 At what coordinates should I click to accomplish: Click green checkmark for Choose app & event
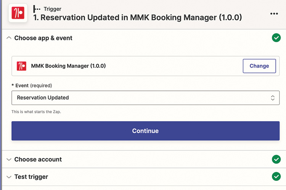pyautogui.click(x=276, y=38)
